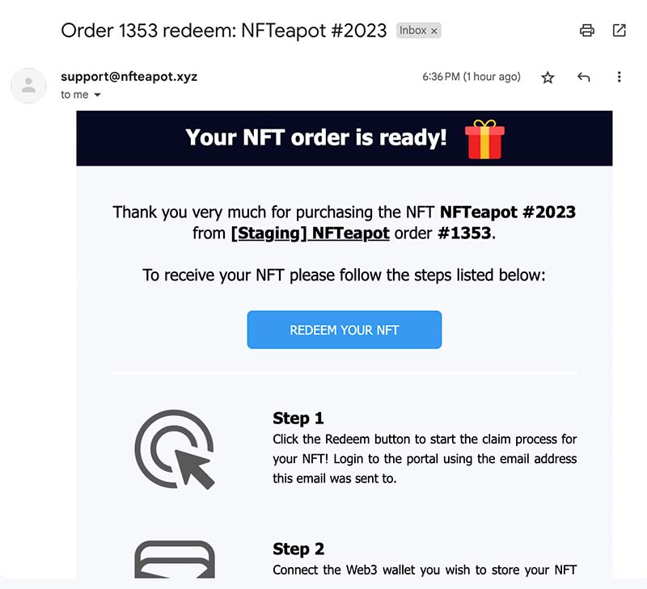
Task: Click the "Step 1" heading text
Action: [298, 419]
